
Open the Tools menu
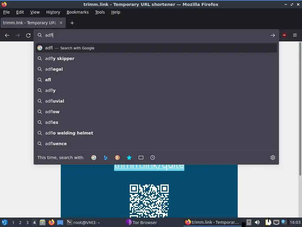(100, 12)
